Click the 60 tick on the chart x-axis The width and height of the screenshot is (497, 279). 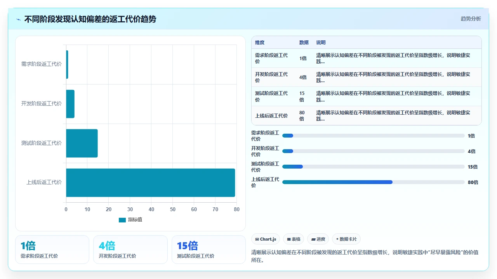pyautogui.click(x=194, y=210)
